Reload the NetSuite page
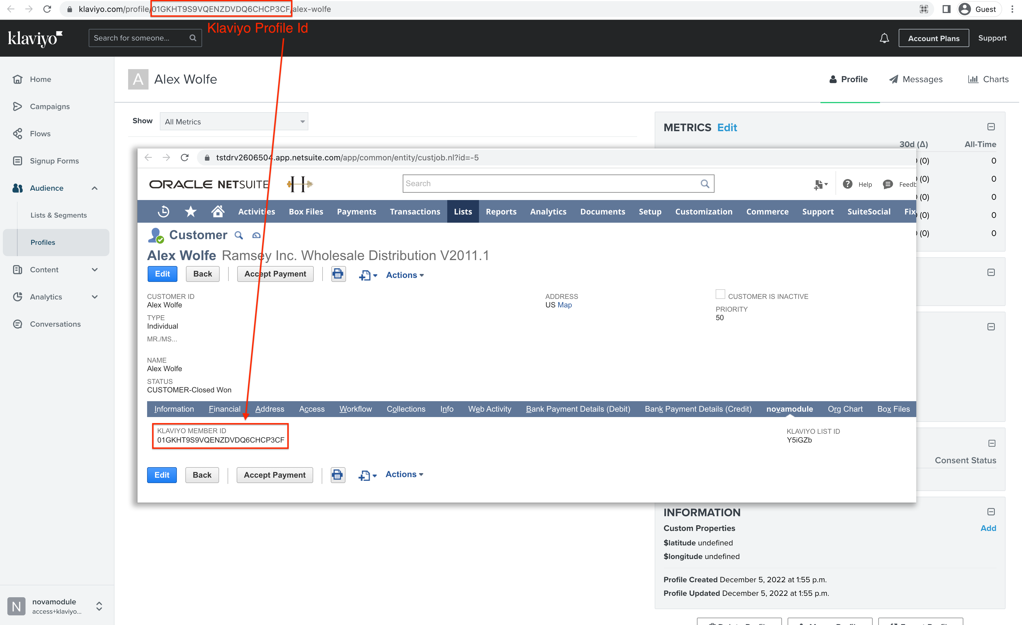The image size is (1022, 625). 185,158
